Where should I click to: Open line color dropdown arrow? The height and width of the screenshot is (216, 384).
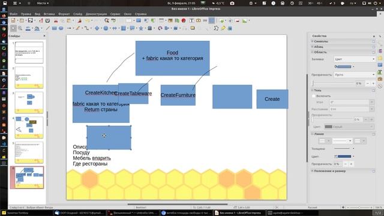(x=353, y=156)
